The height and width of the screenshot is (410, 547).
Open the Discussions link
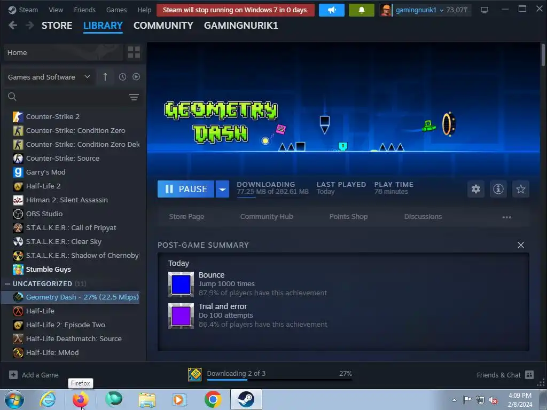[x=423, y=217]
